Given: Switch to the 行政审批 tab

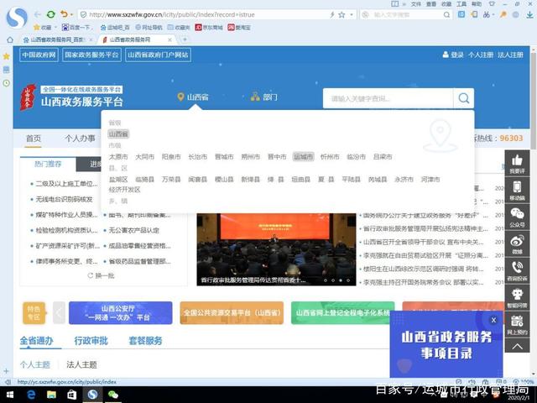Looking at the screenshot, I should tap(91, 341).
